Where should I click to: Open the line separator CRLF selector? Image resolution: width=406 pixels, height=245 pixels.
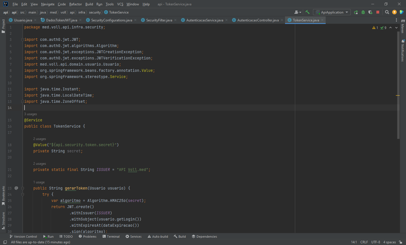[x=364, y=242]
